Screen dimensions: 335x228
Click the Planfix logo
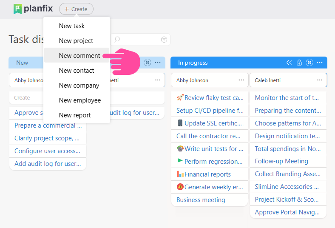pyautogui.click(x=33, y=9)
